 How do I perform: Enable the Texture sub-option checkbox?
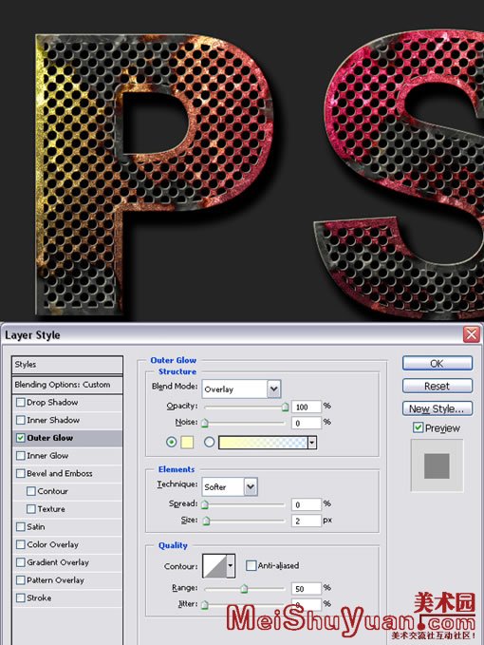pos(30,509)
